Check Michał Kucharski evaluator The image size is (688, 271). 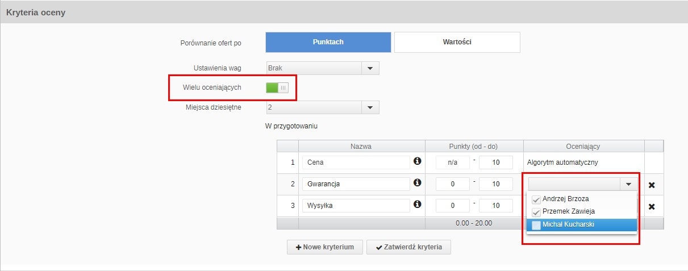pyautogui.click(x=536, y=225)
